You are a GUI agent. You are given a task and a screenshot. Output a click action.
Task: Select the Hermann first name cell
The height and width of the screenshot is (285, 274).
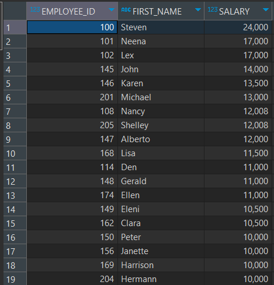(x=161, y=279)
